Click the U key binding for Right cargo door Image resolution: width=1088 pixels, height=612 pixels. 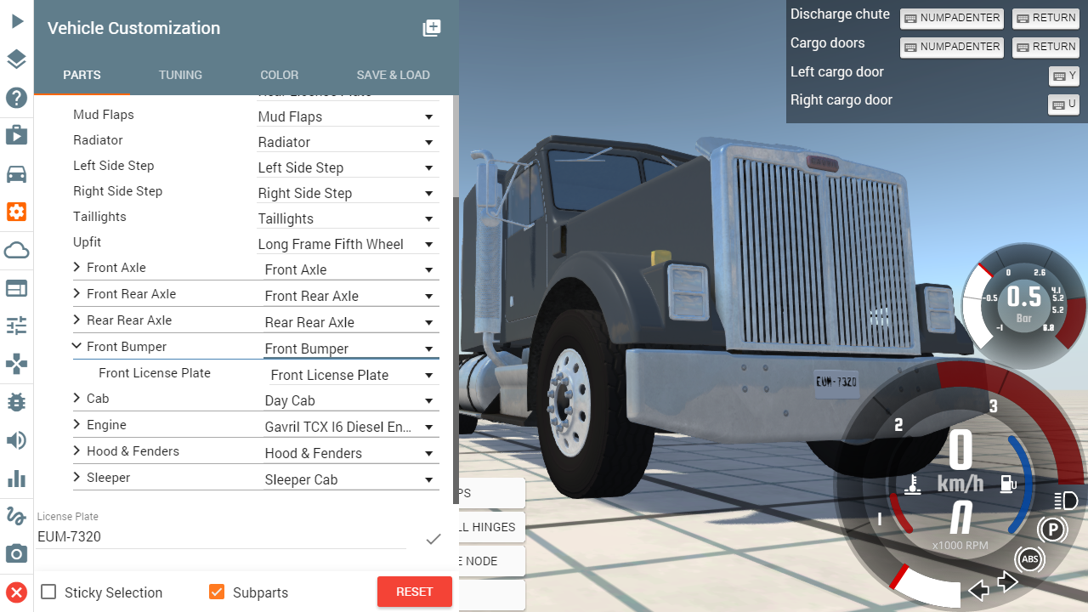pyautogui.click(x=1064, y=105)
